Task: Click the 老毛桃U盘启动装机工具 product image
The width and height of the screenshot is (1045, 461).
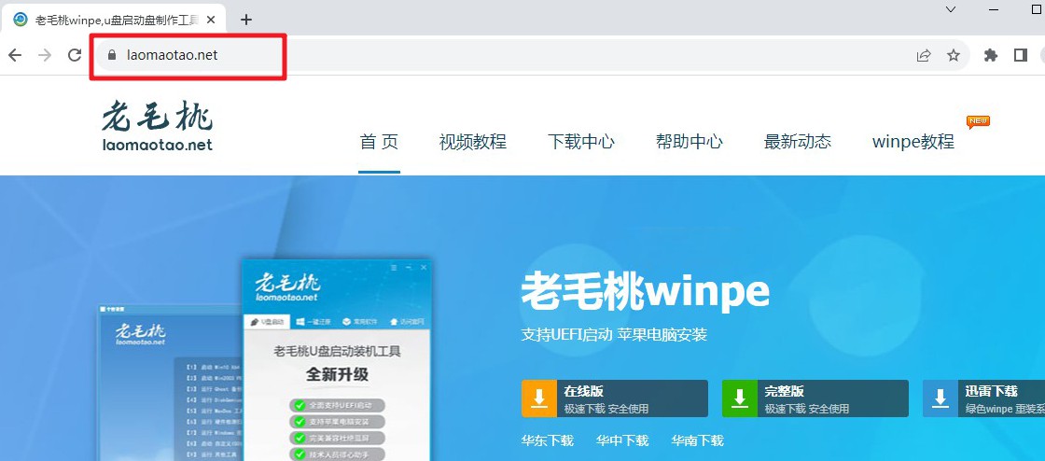Action: pos(337,359)
